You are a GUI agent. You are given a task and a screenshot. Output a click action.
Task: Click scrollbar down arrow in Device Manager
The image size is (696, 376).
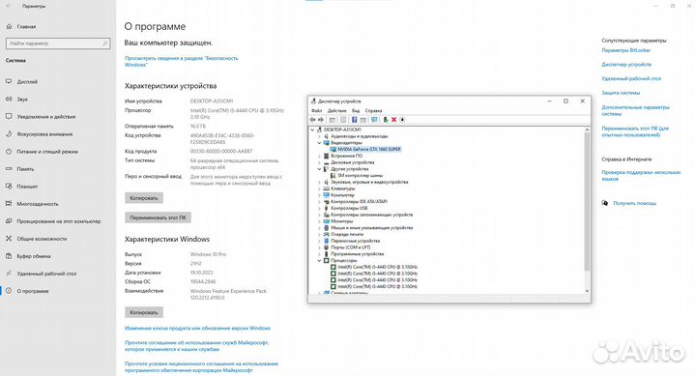click(587, 291)
